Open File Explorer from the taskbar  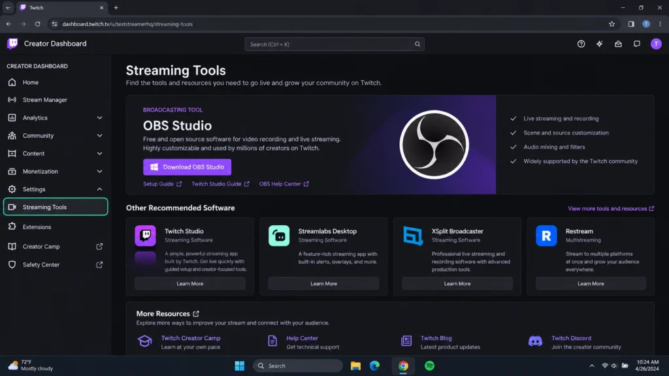pyautogui.click(x=355, y=366)
